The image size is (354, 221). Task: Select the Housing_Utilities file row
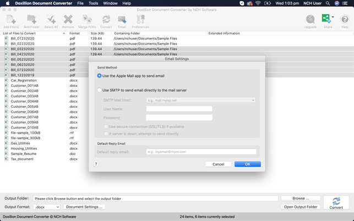[24, 148]
